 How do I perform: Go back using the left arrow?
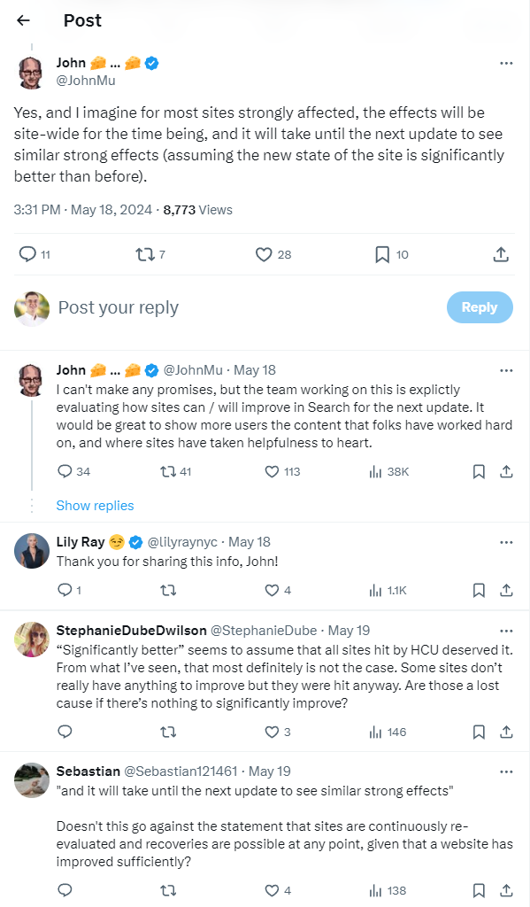coord(23,20)
